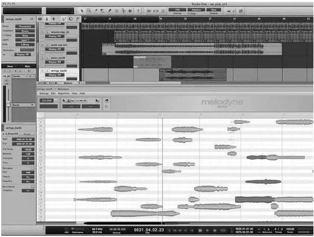Image resolution: width=314 pixels, height=237 pixels.
Task: Select the Bend tool in the toolbar
Action: (x=123, y=11)
